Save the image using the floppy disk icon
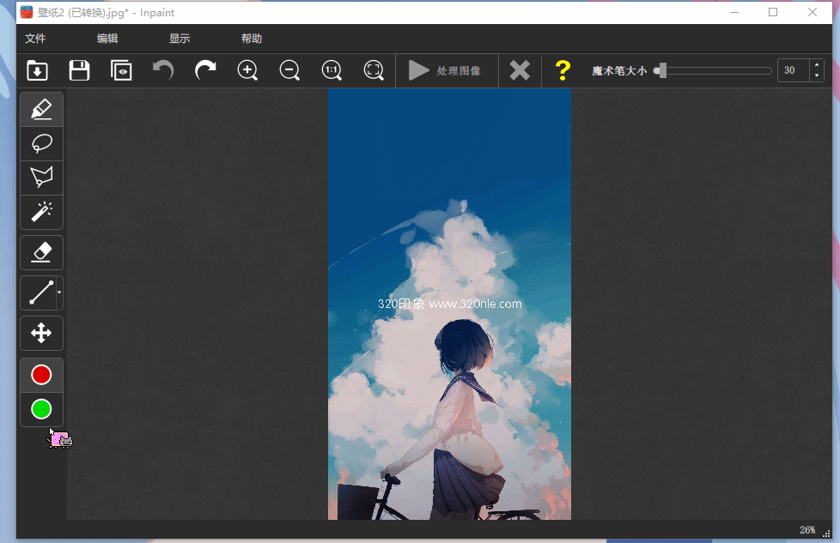 (79, 70)
